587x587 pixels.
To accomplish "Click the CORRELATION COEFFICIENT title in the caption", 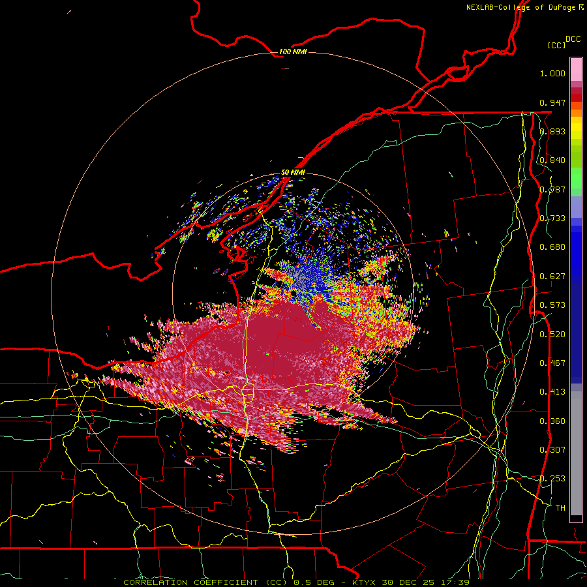I will (x=190, y=582).
